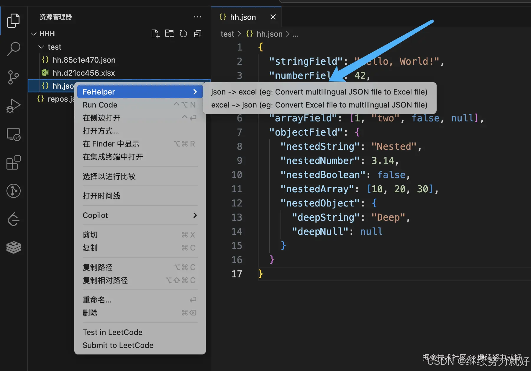Choose 'Test in LeetCode' menu entry
The height and width of the screenshot is (371, 531).
112,332
